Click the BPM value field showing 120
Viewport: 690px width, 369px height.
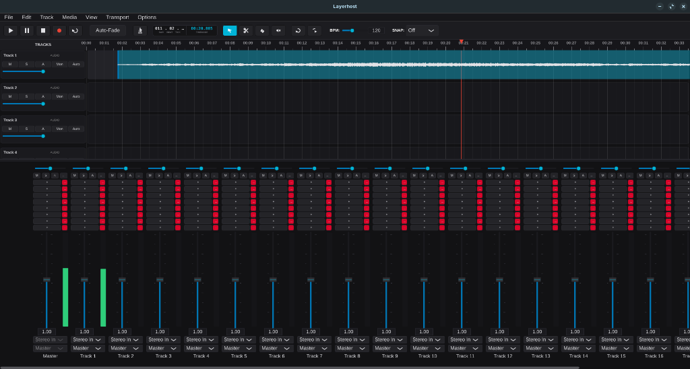tap(376, 30)
